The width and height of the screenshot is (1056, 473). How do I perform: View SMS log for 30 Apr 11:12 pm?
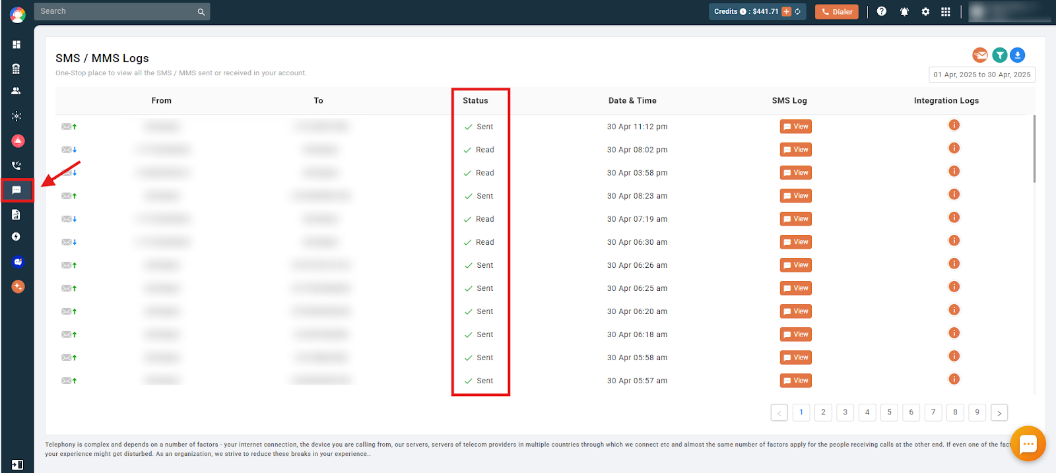tap(796, 127)
